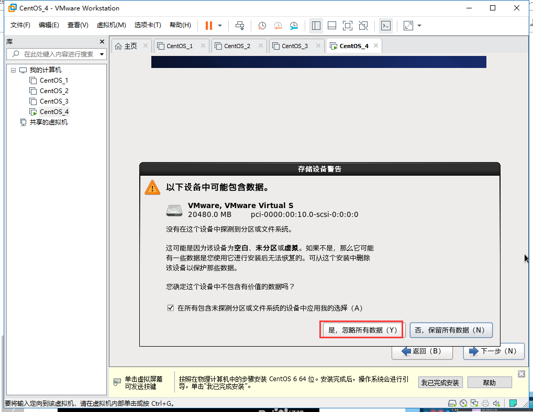
Task: Click the pci-0000:00:10.0-scsi-0:0:0:0 text
Action: pyautogui.click(x=304, y=214)
